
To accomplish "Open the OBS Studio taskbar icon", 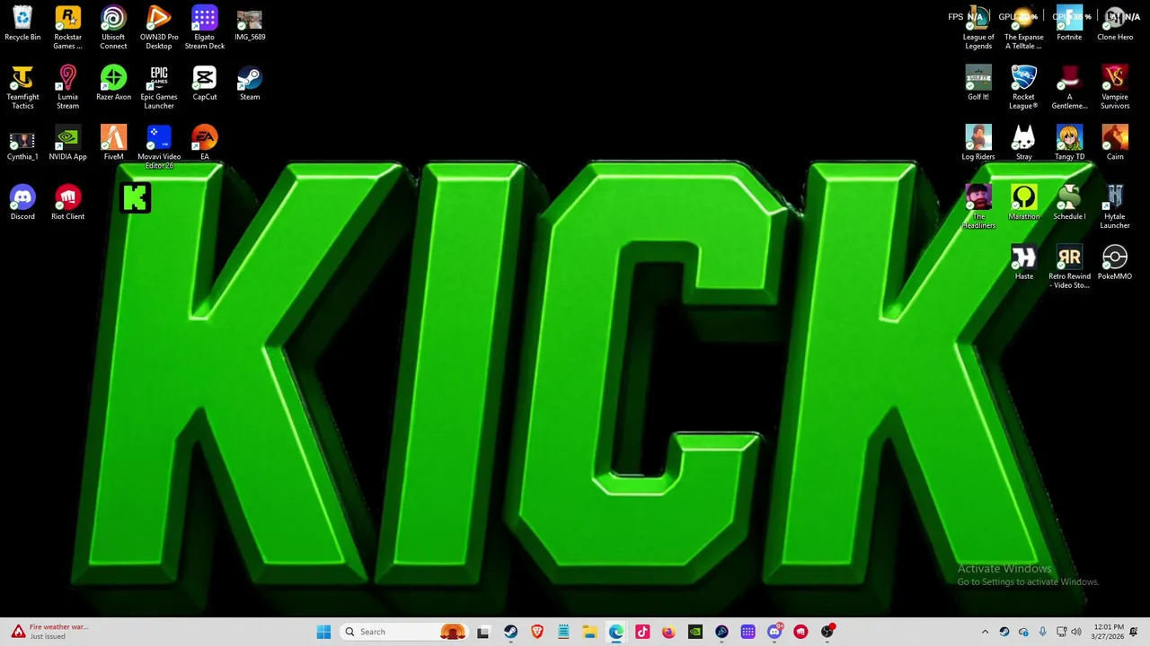I will [827, 632].
